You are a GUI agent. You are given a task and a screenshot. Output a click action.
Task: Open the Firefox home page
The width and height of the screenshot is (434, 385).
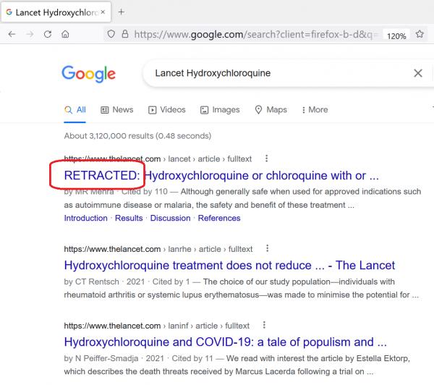[65, 34]
